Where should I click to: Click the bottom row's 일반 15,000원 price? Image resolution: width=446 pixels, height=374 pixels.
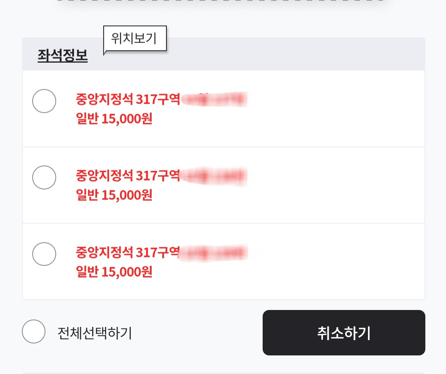114,272
